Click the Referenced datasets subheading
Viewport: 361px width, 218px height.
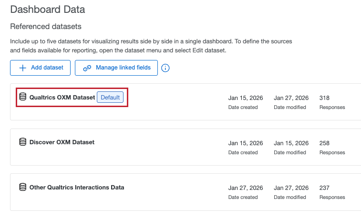(x=46, y=26)
